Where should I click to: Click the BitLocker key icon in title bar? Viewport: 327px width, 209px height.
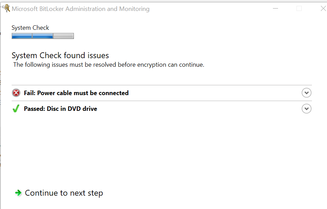point(5,8)
